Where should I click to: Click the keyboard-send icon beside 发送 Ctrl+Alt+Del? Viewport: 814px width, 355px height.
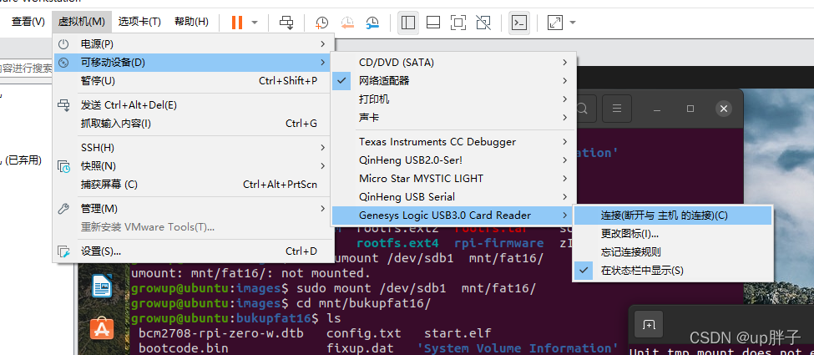pos(63,105)
